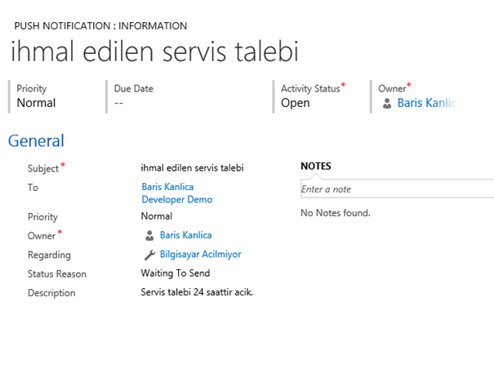Open header owner Baris Kanlic link
The height and width of the screenshot is (373, 494).
426,103
